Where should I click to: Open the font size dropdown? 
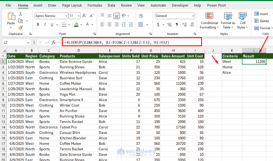pyautogui.click(x=79, y=16)
